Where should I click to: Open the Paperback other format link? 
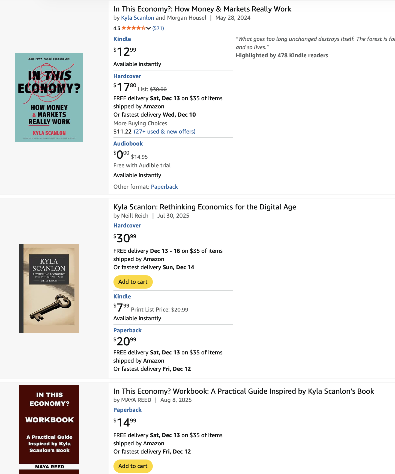click(164, 187)
